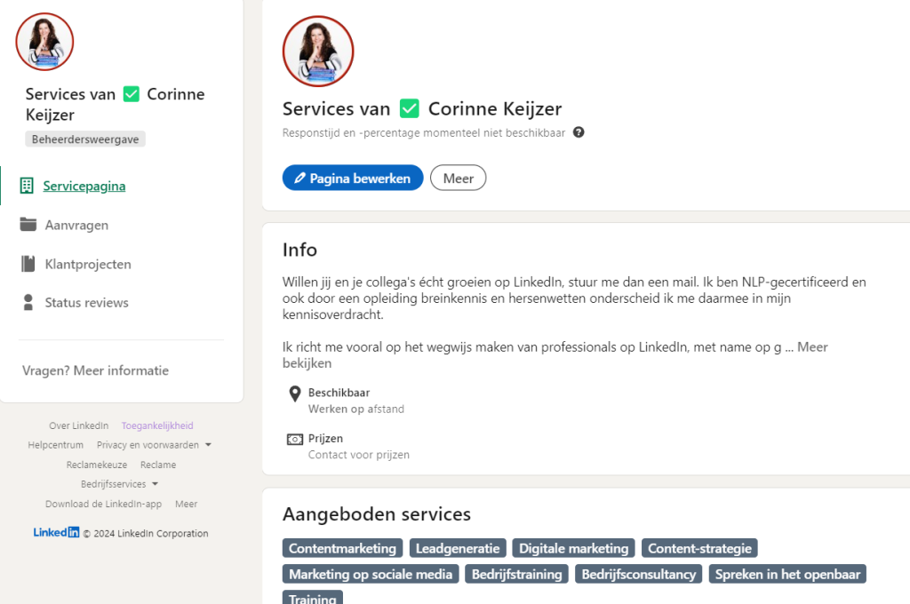Click the 2024 LinkedIn Corporation copyright text
The image size is (910, 604).
point(146,533)
